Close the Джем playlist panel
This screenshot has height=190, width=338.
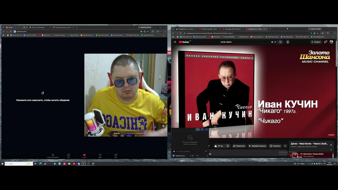331,145
